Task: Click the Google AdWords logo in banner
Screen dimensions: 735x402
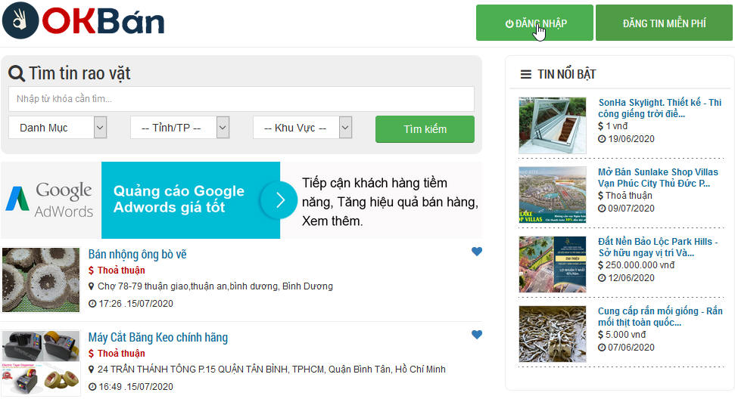Action: [50, 200]
